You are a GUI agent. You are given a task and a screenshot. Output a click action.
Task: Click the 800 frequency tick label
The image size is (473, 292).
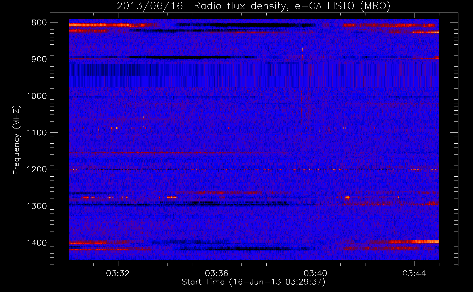click(x=39, y=23)
